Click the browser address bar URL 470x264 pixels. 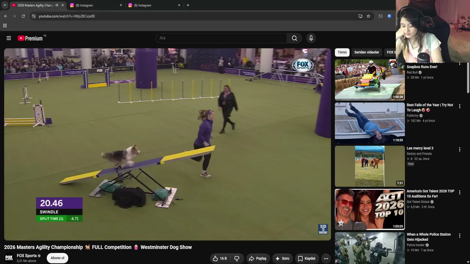[x=66, y=16]
